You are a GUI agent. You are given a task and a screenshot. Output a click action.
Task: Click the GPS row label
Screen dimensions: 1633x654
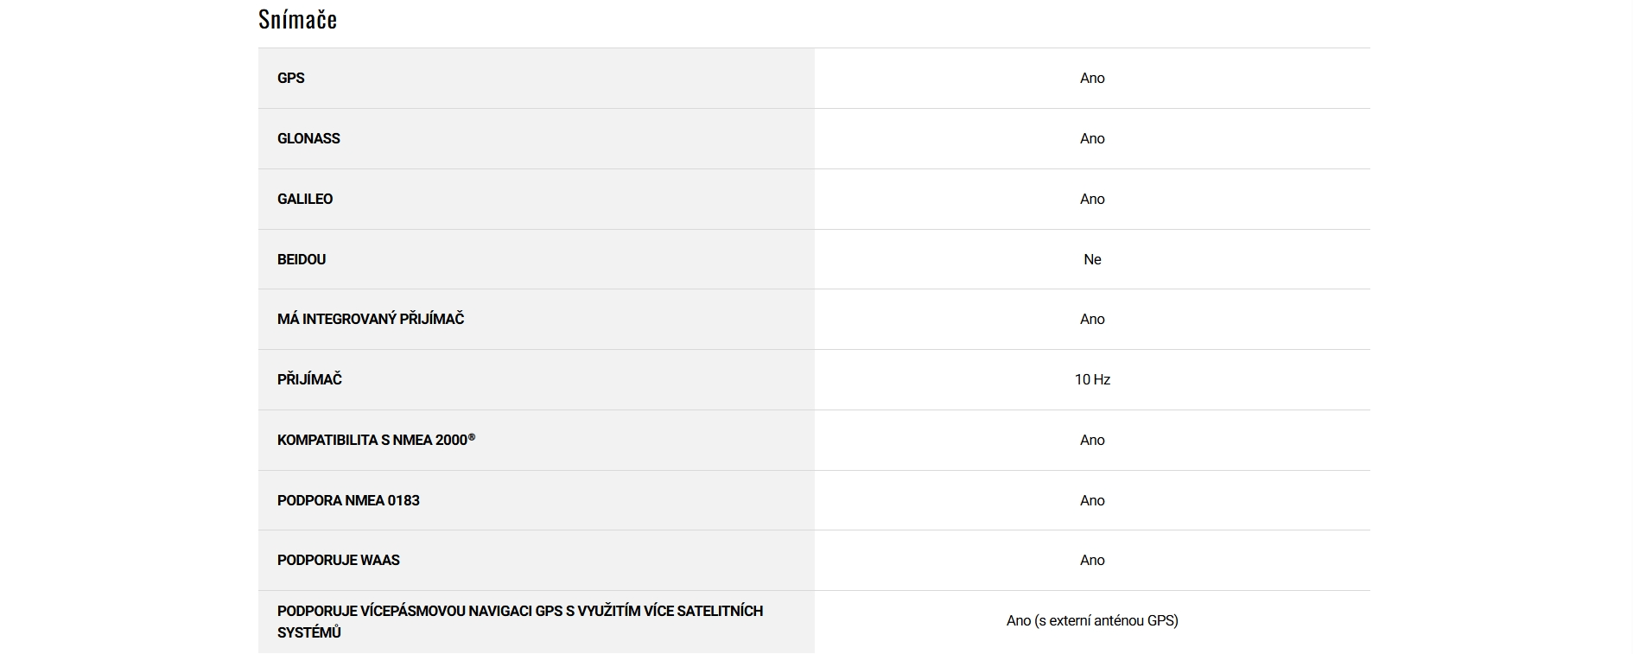click(291, 78)
